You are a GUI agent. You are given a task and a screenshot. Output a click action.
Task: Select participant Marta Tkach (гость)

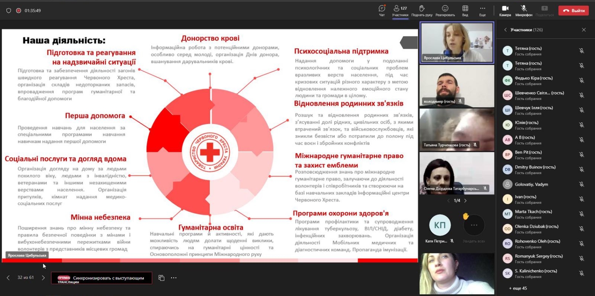[543, 214]
